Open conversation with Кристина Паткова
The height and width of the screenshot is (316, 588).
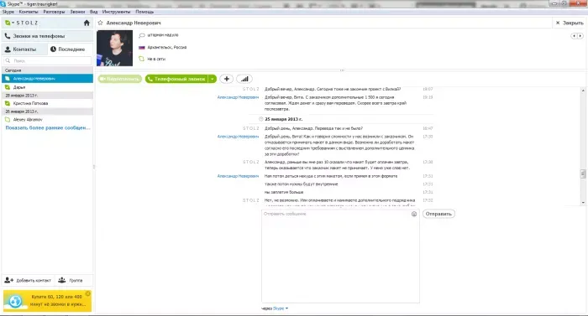[x=47, y=103]
